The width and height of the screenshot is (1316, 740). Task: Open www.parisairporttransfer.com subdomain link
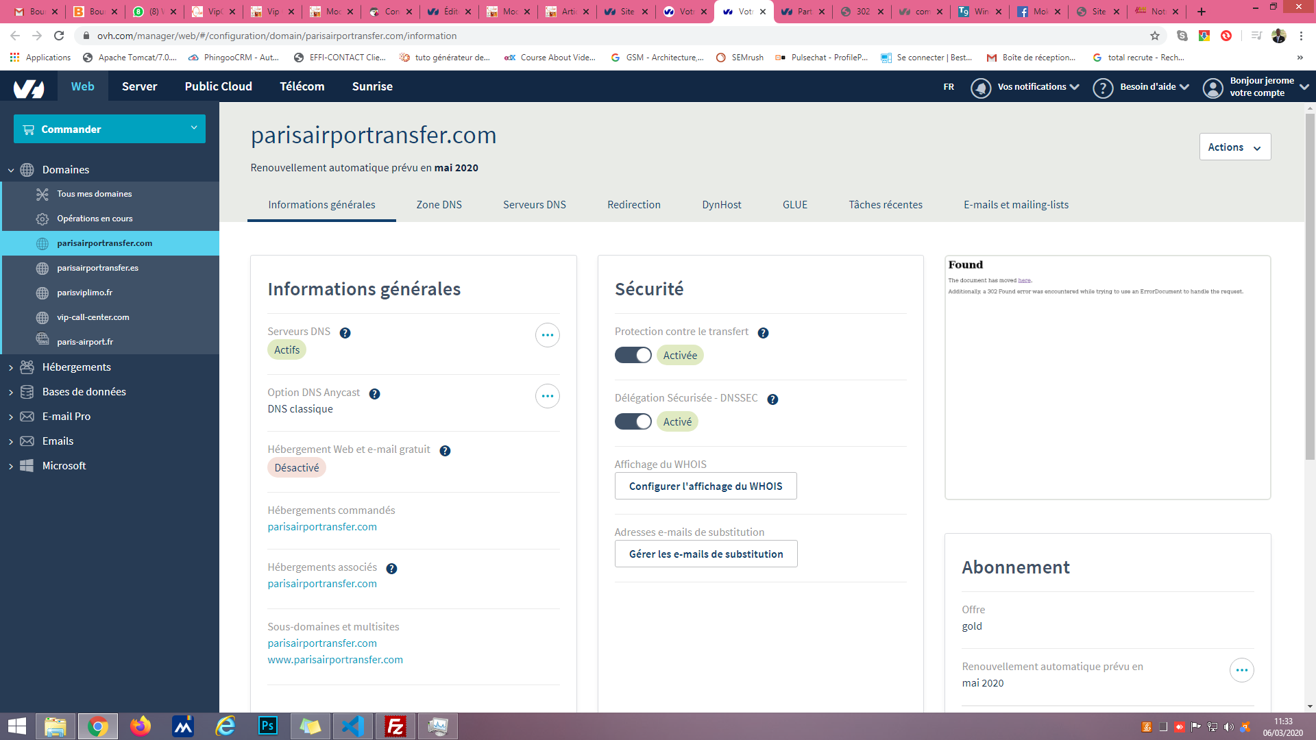click(x=335, y=659)
